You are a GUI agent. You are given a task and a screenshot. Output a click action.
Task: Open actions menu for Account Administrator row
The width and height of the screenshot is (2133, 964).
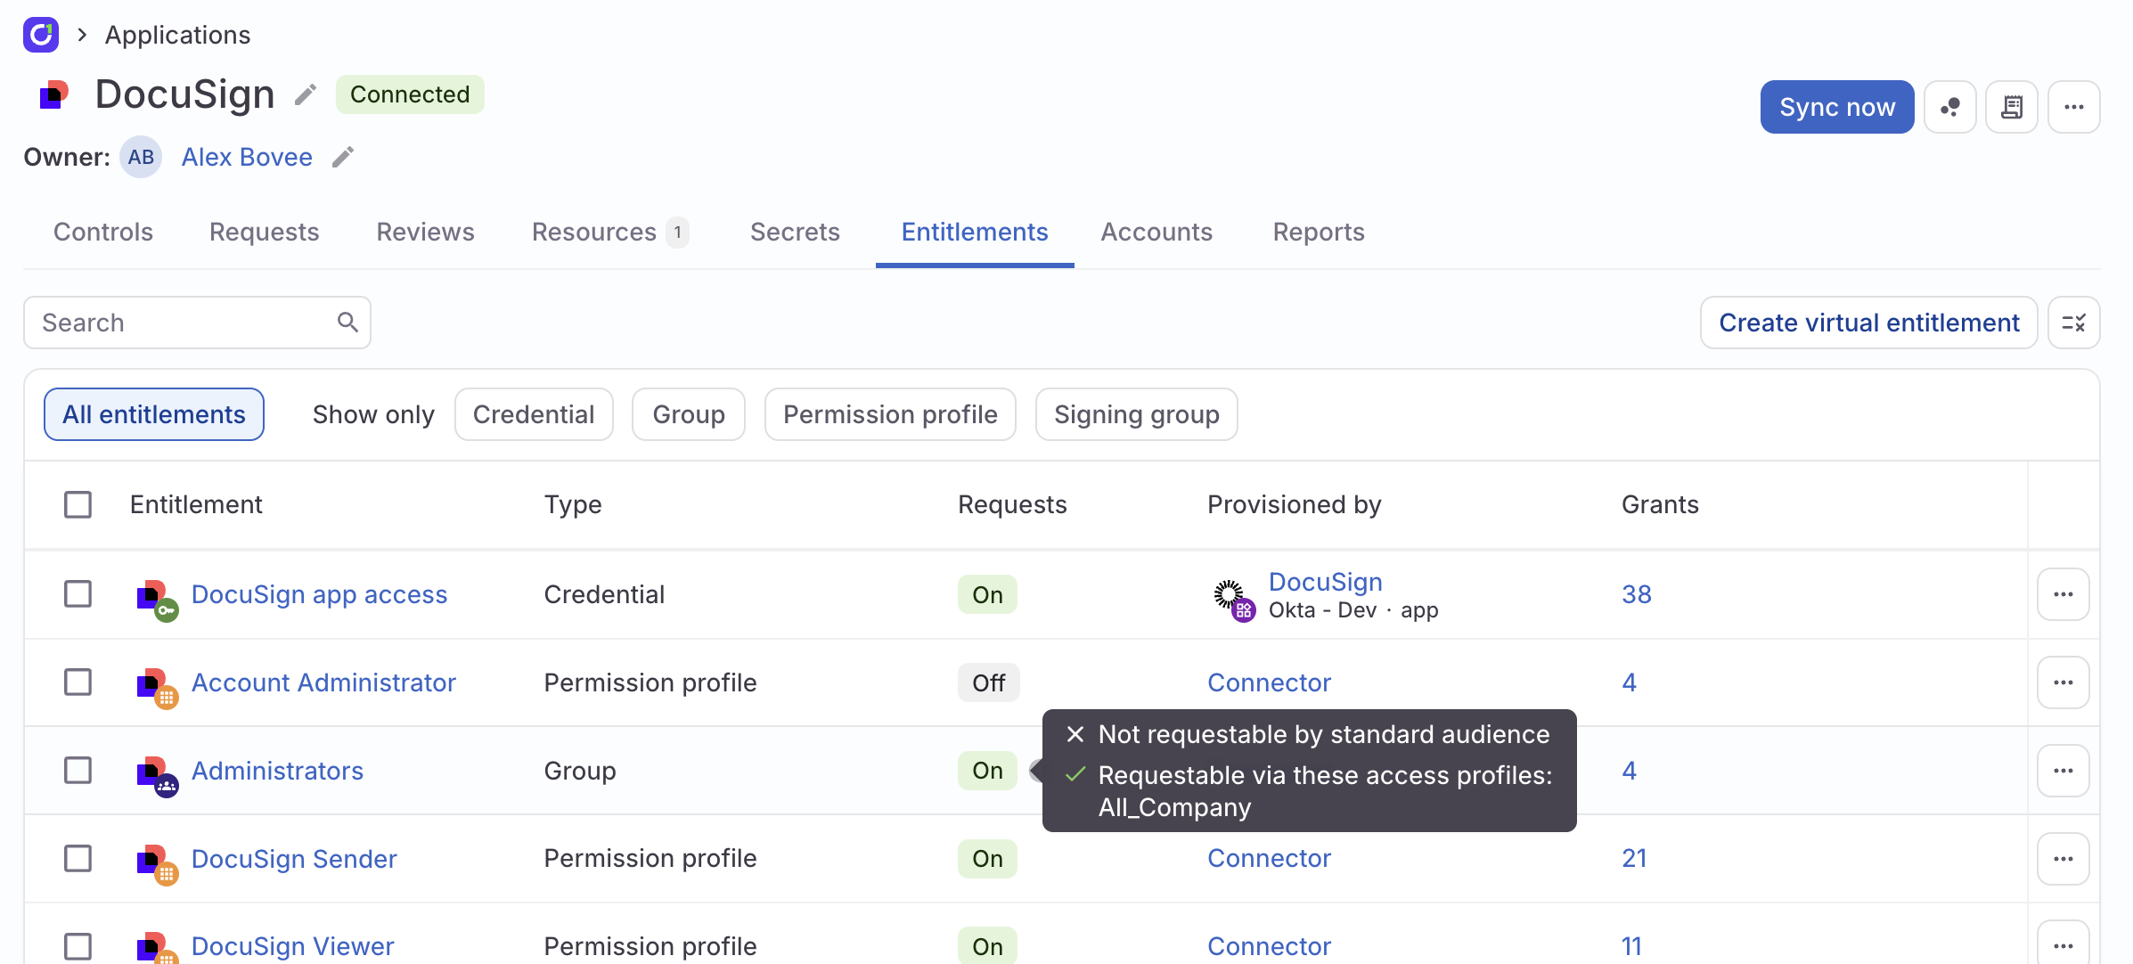click(x=2064, y=682)
